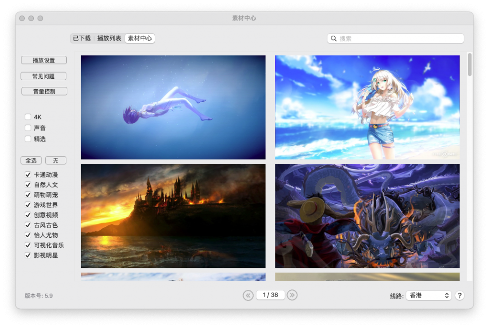Click the 无 select none button
Screen dimensions: 489x328
55,160
